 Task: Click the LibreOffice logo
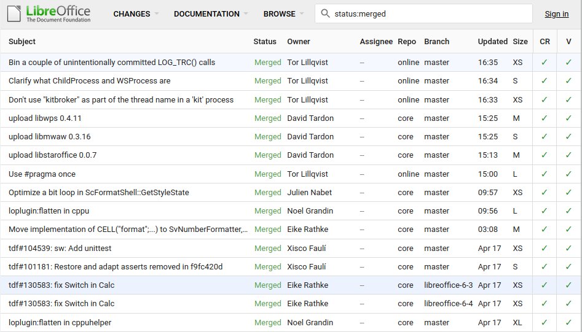click(49, 14)
